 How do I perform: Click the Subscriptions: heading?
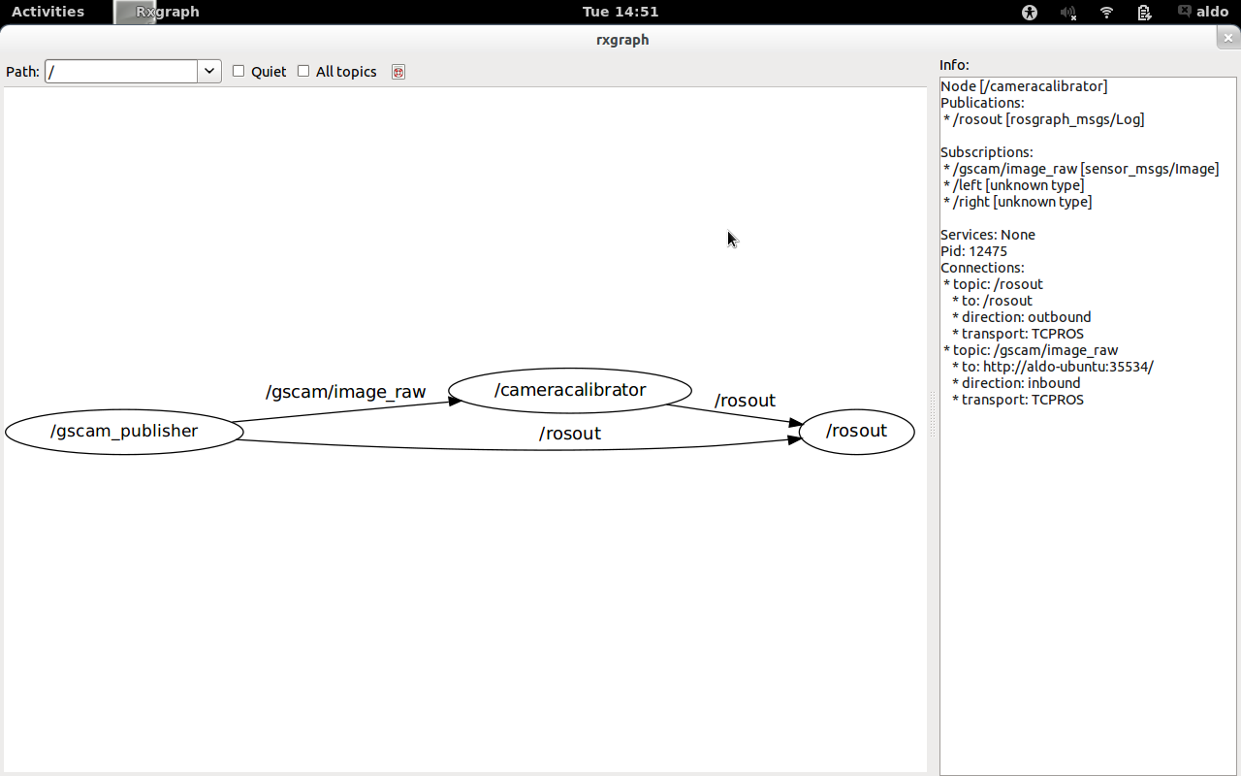[x=987, y=152]
